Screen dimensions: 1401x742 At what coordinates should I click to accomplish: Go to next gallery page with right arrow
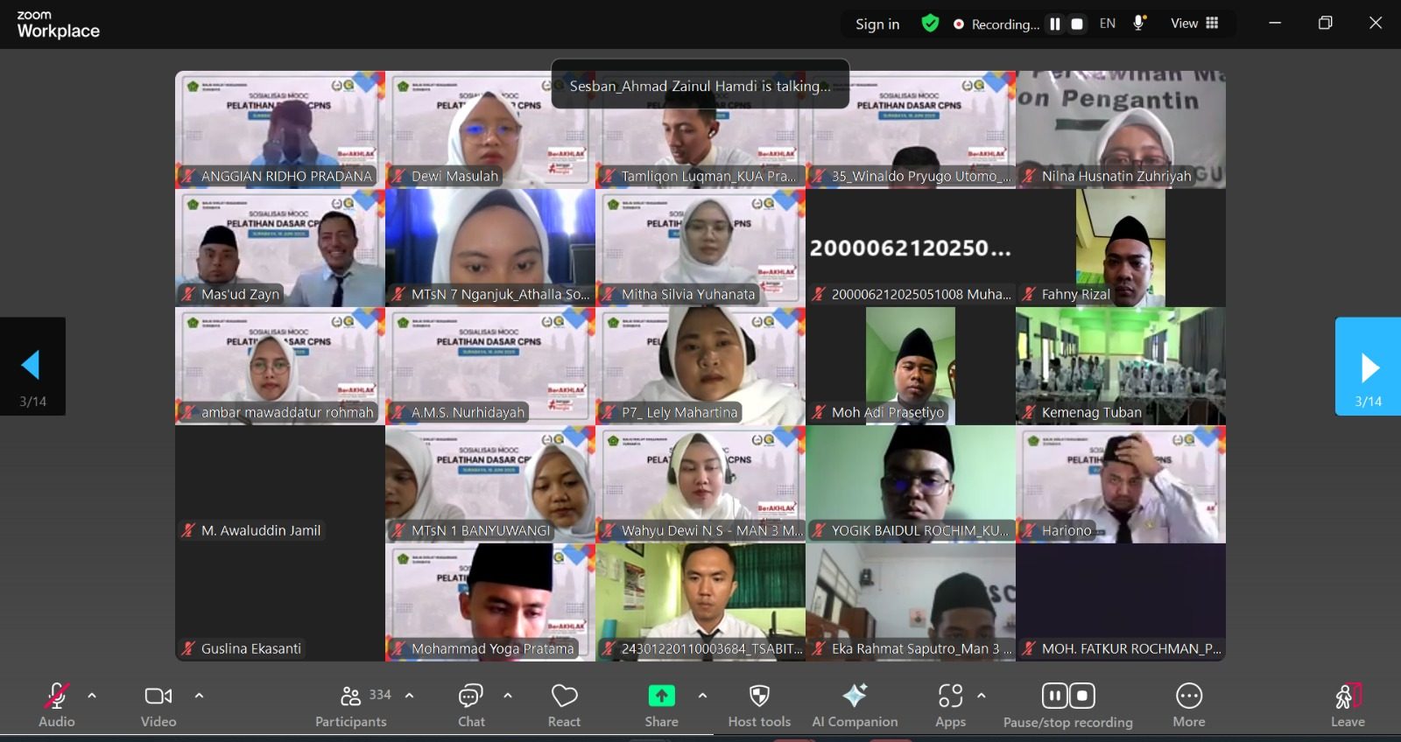click(x=1369, y=367)
